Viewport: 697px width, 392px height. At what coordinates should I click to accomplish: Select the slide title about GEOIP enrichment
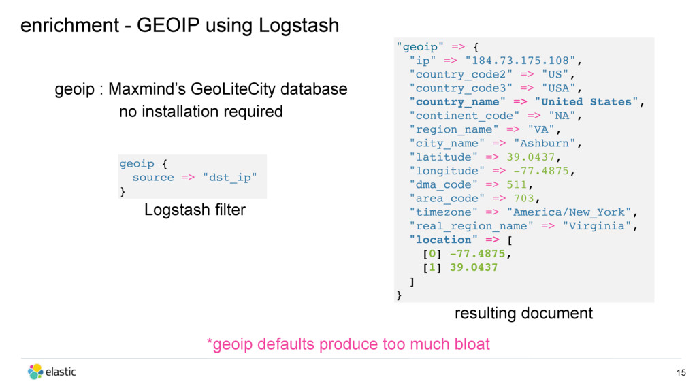tap(180, 25)
